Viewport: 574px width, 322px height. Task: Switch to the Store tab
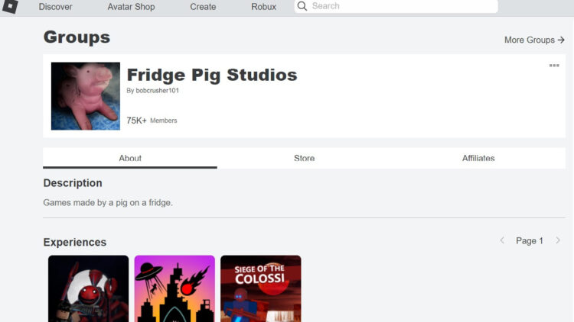pos(304,158)
